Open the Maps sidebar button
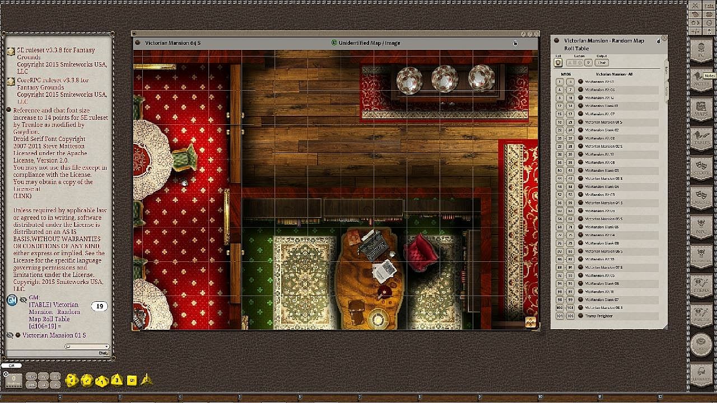 pyautogui.click(x=701, y=108)
